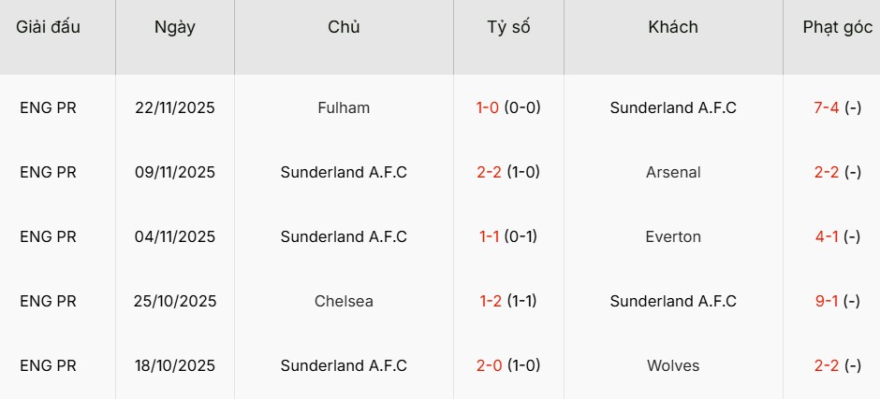Click the Wolves team name
880x399 pixels.
pos(673,365)
